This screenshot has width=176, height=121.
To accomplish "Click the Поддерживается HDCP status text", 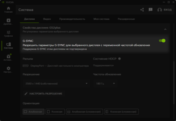I will pos(103,65).
